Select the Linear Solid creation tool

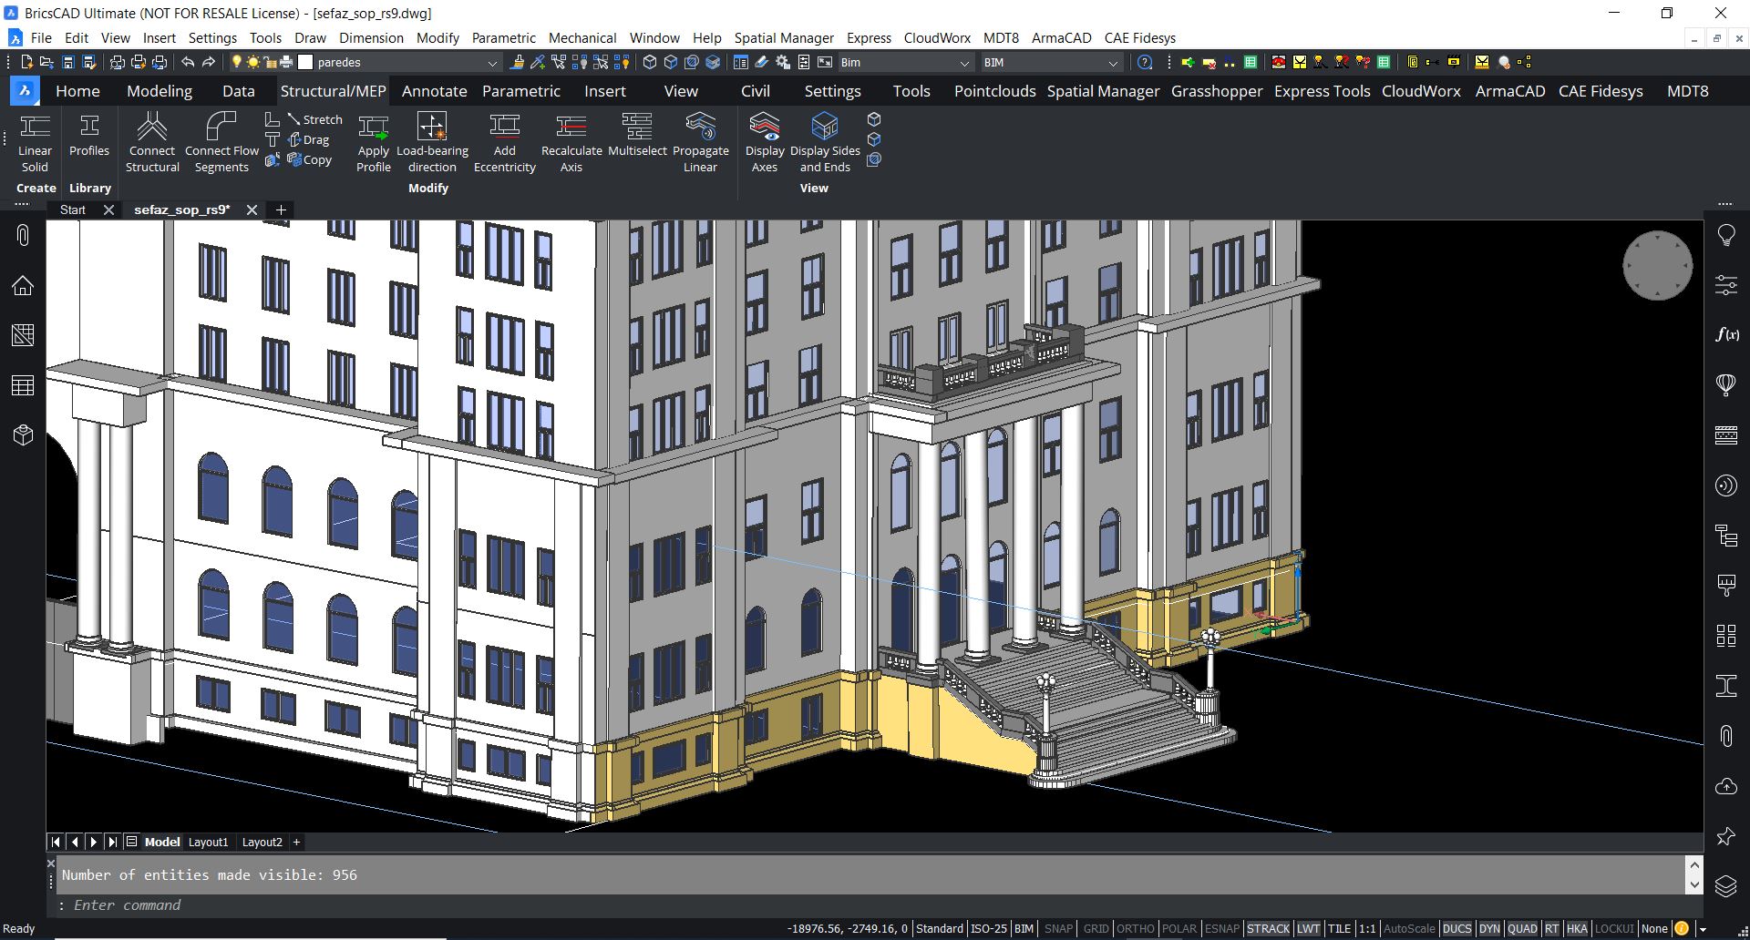click(35, 141)
